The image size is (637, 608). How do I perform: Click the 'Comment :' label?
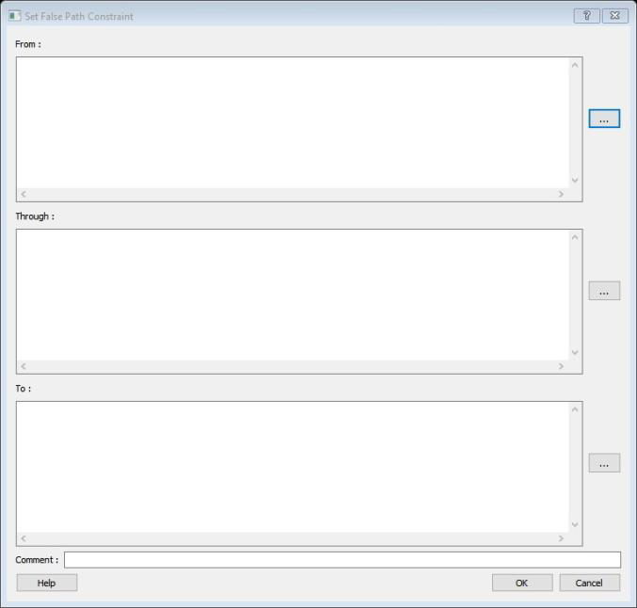click(x=37, y=560)
